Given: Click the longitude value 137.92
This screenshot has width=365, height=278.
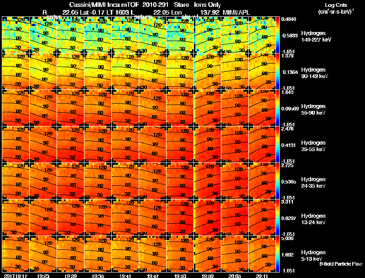Looking at the screenshot, I should [x=209, y=12].
